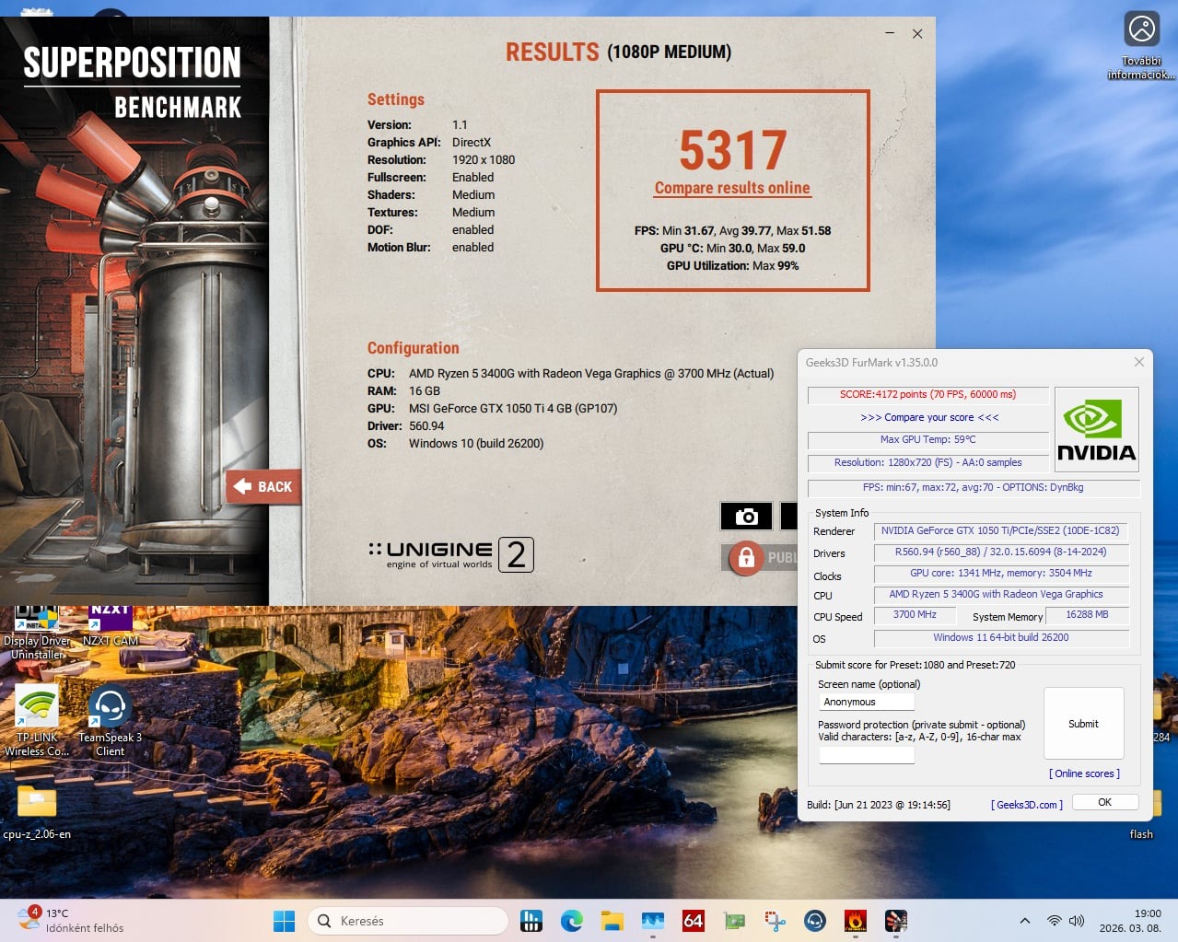1178x942 pixels.
Task: Click the NVIDIA logo in FurMark
Action: 1096,430
